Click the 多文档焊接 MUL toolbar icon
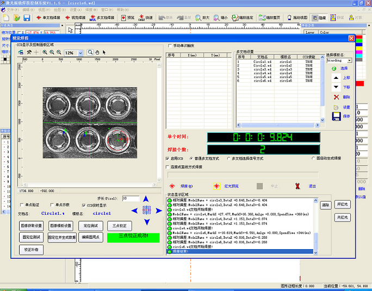372x291 pixels. (x=92, y=18)
